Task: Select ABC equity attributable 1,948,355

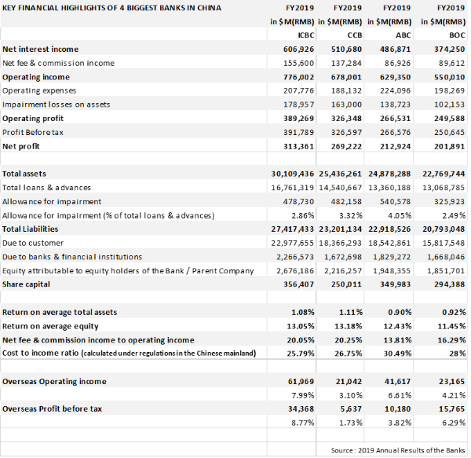Action: coord(392,271)
